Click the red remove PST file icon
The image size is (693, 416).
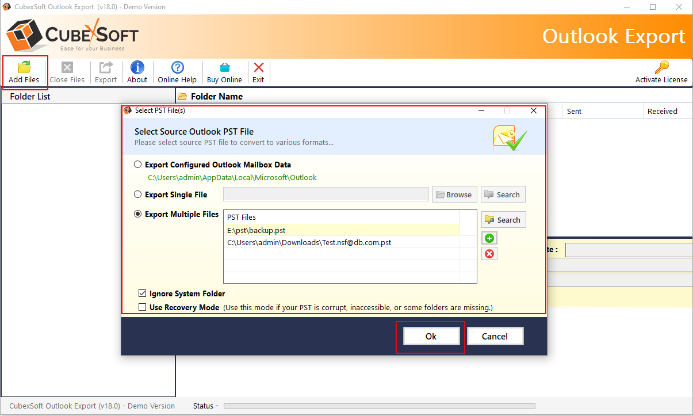(x=489, y=254)
